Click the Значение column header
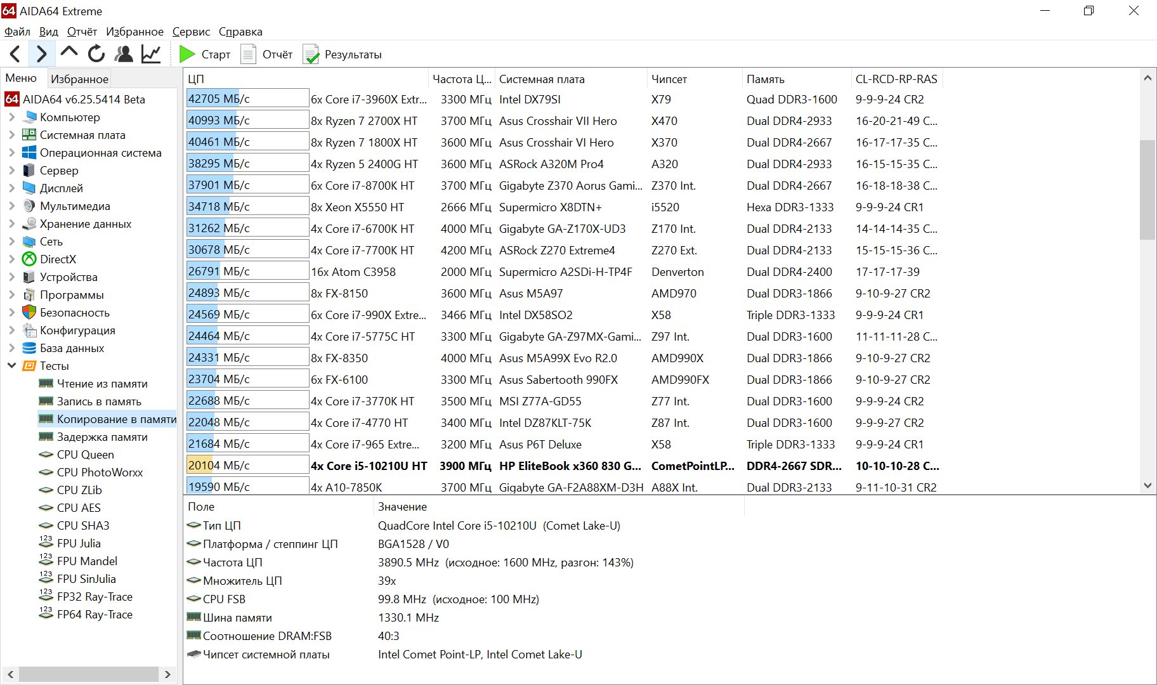 coord(558,507)
